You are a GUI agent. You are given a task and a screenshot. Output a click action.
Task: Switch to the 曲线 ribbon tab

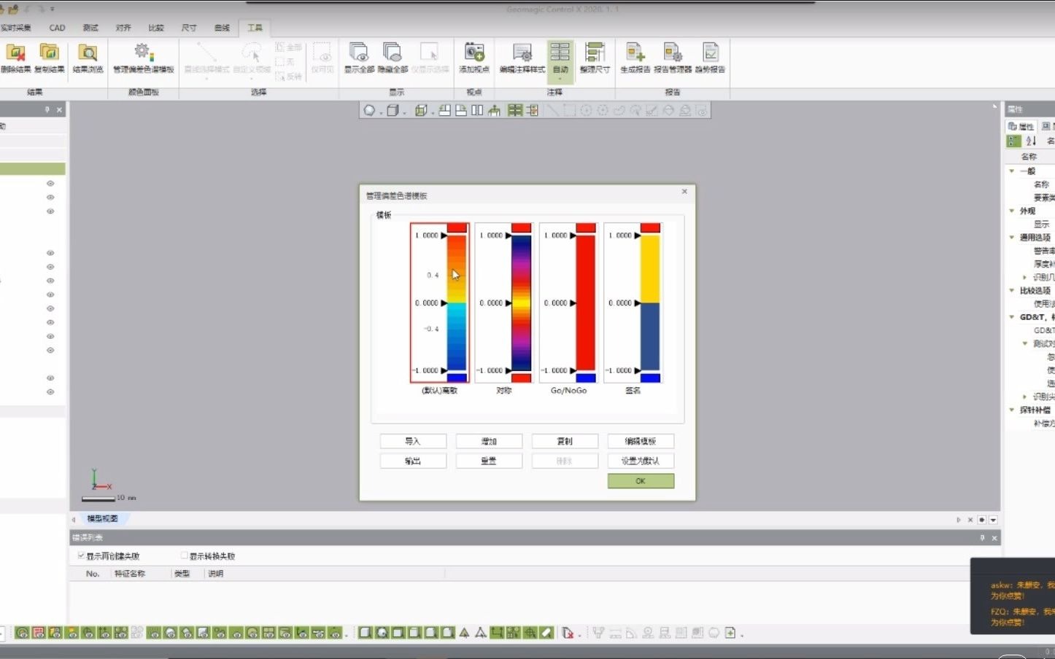coord(222,28)
